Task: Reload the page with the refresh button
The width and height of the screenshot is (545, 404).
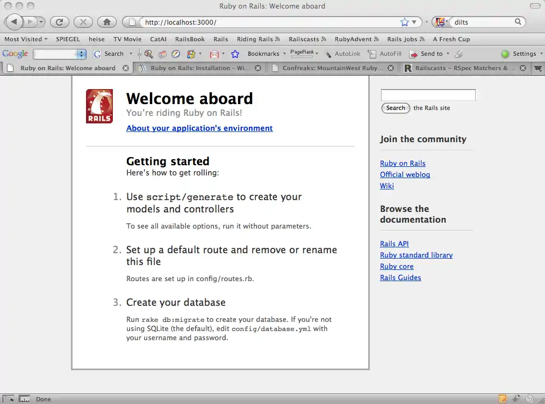Action: point(60,22)
